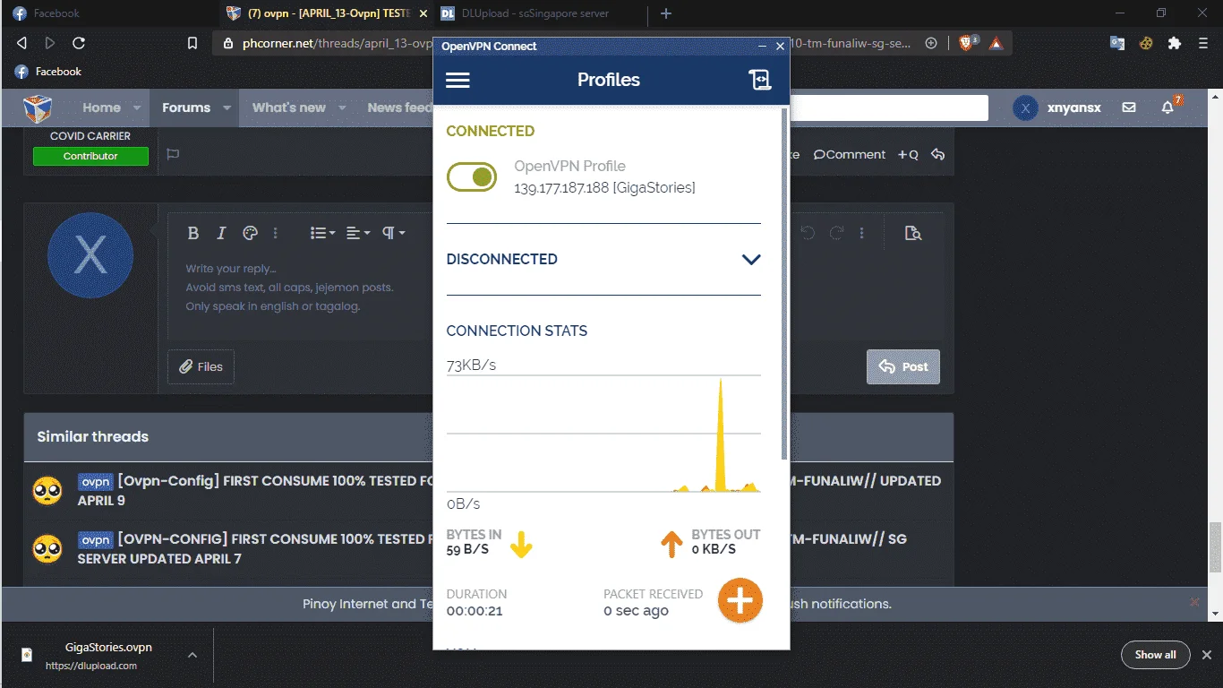Viewport: 1223px width, 688px height.
Task: Close the downloads bar
Action: [1205, 655]
